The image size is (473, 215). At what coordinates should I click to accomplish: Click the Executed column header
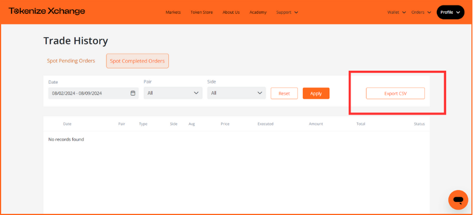pos(266,124)
